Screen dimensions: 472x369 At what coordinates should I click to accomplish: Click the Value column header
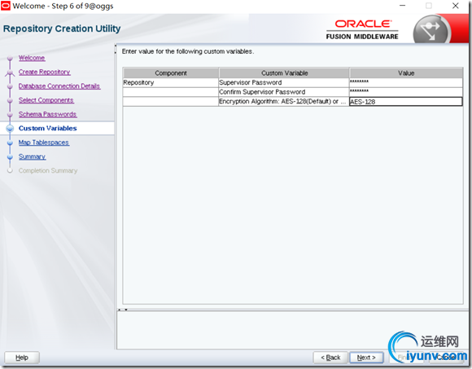click(406, 73)
